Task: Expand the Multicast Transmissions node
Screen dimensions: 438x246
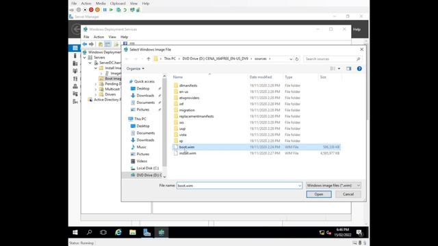Action: [96, 89]
